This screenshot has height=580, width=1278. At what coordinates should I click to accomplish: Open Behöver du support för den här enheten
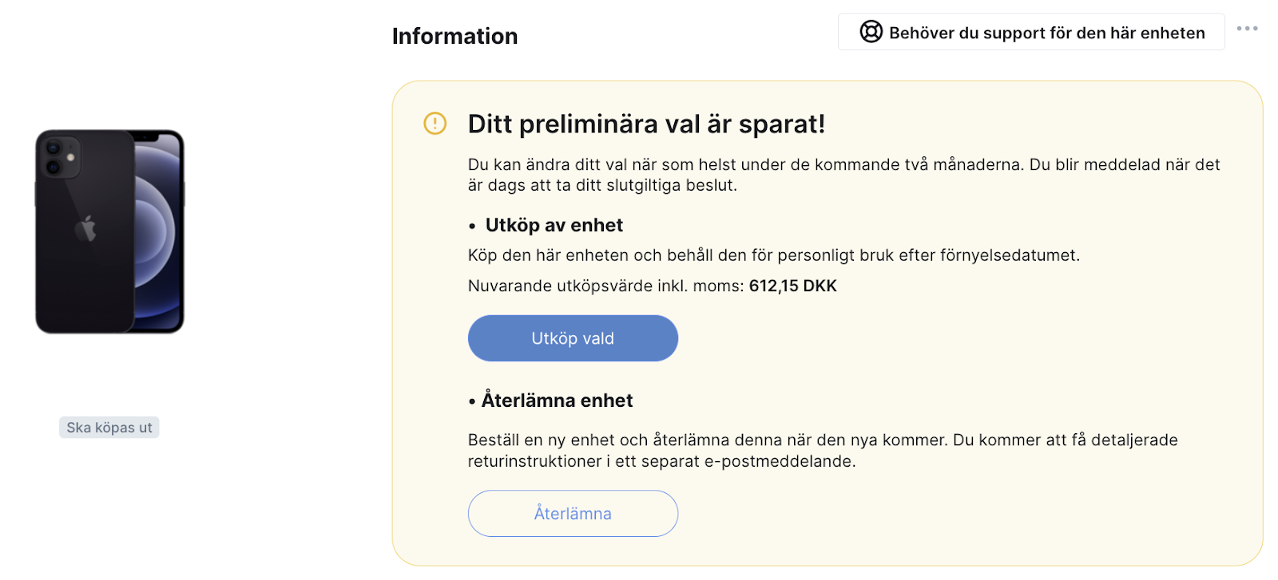(1031, 32)
